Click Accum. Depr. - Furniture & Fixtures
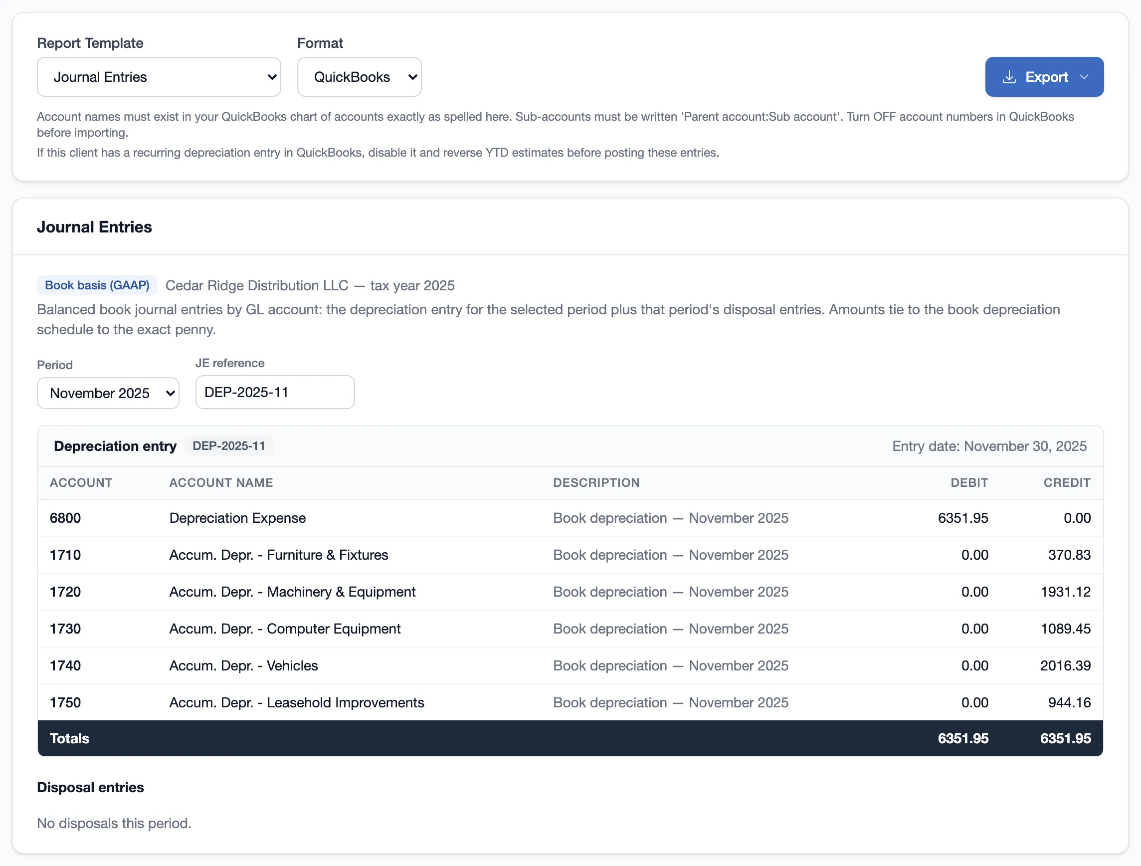This screenshot has width=1141, height=866. coord(279,555)
